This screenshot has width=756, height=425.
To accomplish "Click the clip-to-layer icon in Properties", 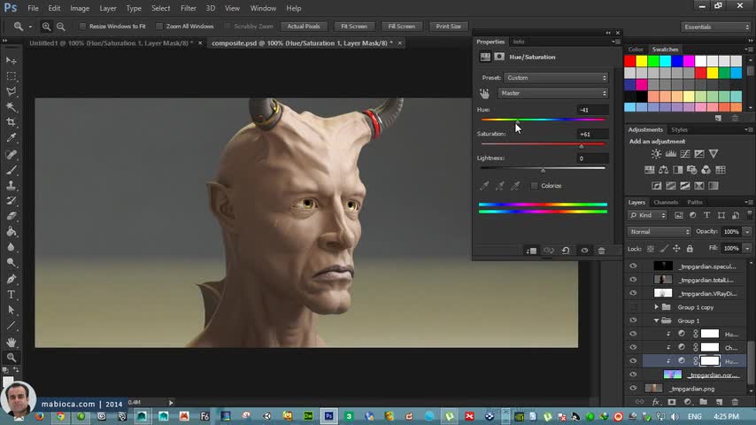I will pos(531,251).
